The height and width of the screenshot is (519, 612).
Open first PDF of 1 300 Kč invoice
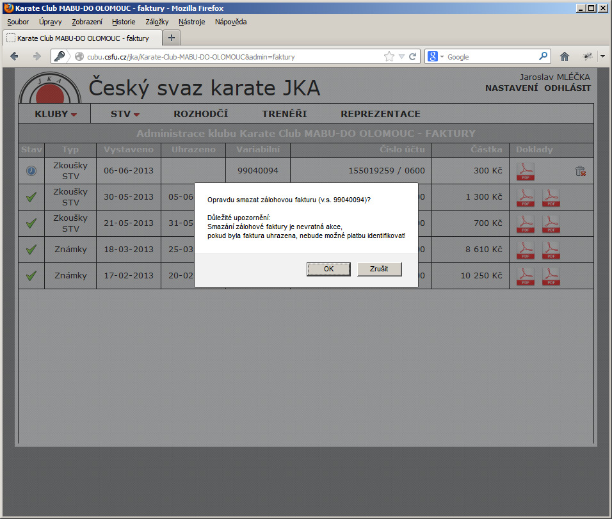(526, 198)
